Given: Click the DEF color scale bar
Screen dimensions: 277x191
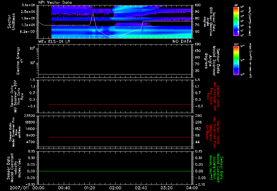Looking at the screenshot, I should point(236,60).
